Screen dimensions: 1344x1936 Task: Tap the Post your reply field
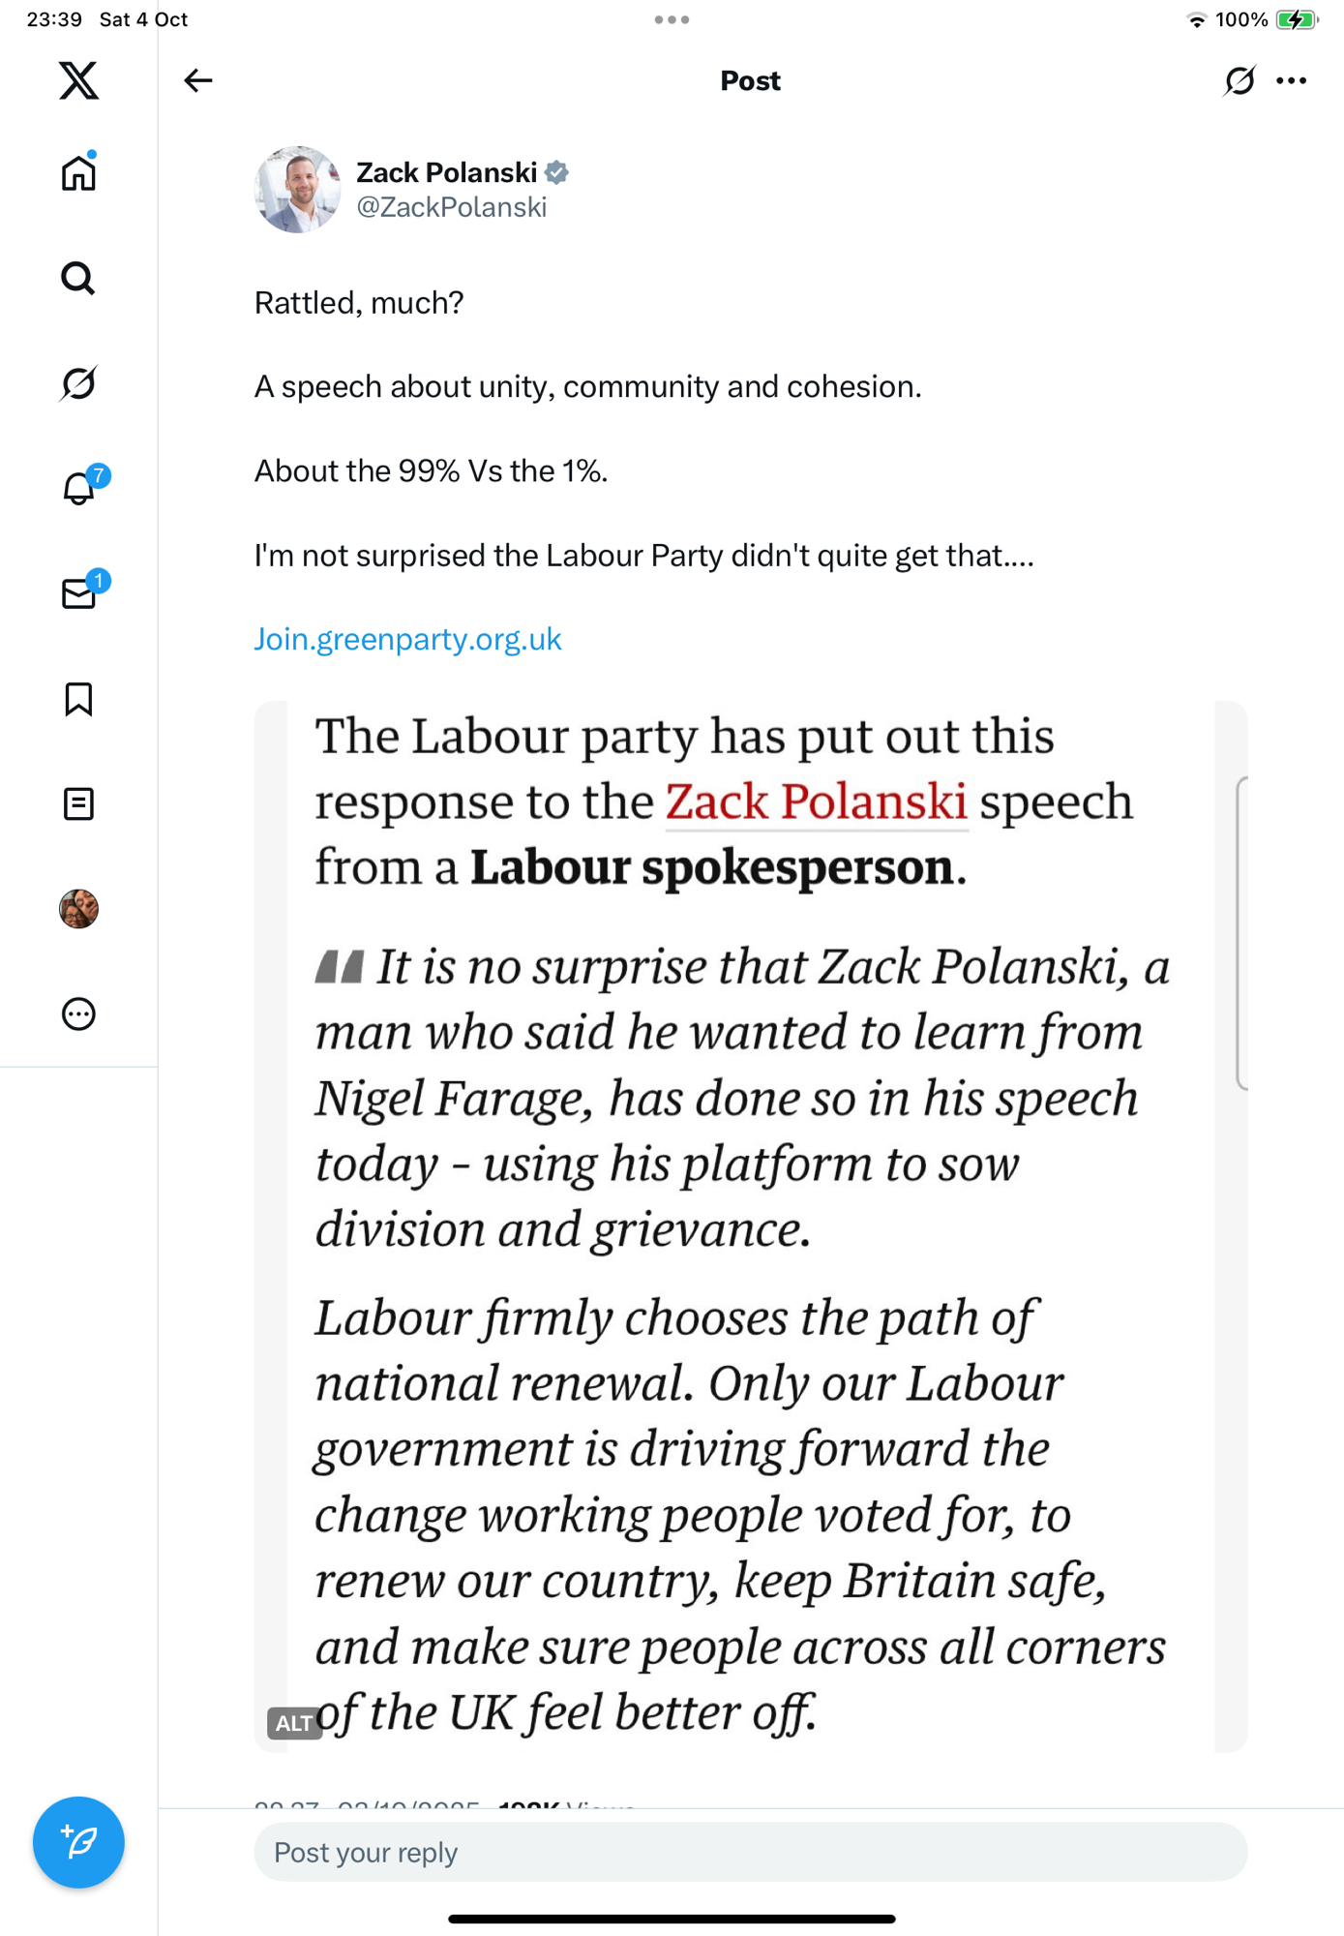coord(750,1852)
